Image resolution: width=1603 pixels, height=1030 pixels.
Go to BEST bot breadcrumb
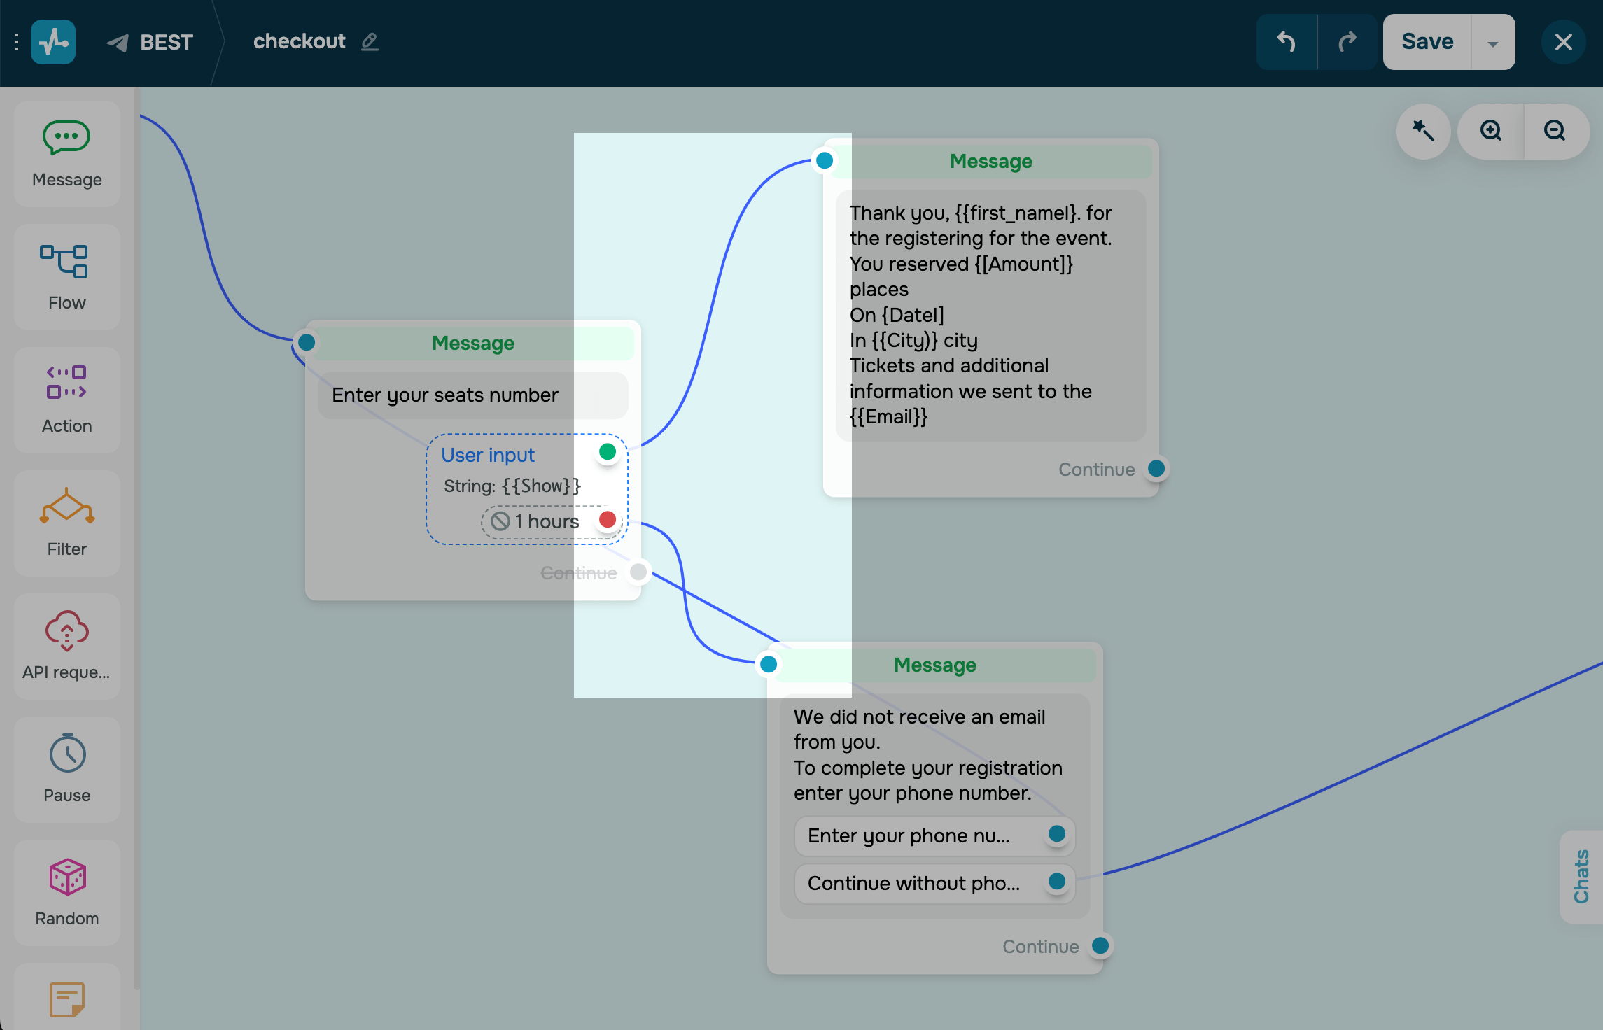point(166,43)
